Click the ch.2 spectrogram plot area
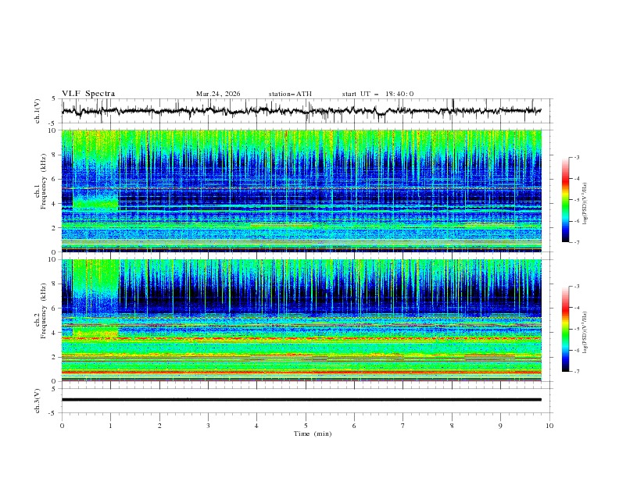619x478 pixels. click(x=301, y=320)
